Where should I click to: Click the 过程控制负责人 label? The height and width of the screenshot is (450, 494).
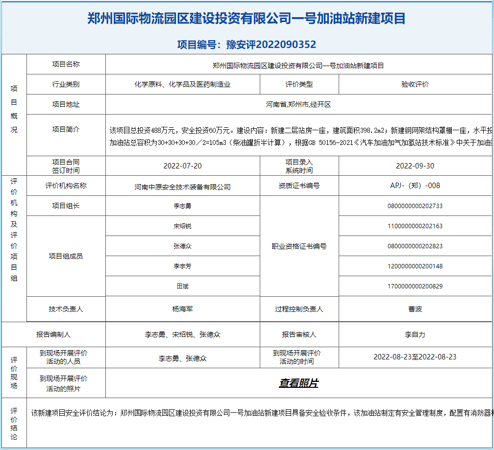pyautogui.click(x=299, y=309)
